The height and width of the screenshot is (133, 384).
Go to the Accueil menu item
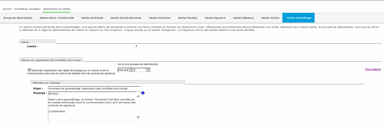[7, 9]
